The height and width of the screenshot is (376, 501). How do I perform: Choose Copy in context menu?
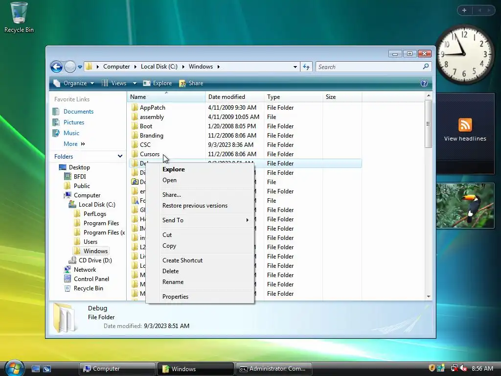point(200,246)
